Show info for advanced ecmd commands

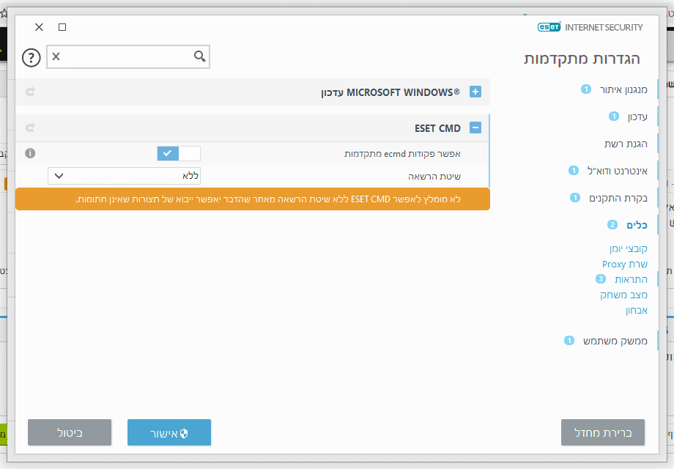[30, 153]
